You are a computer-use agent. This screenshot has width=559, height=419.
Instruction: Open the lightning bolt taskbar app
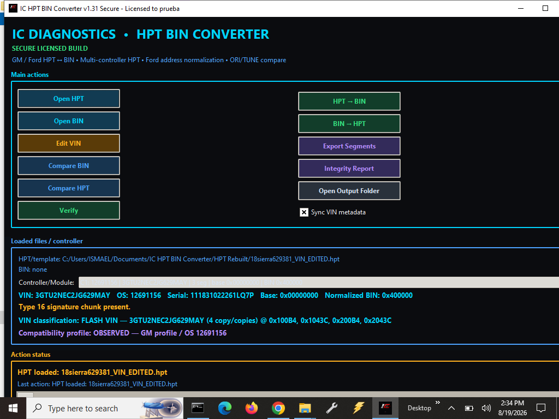point(358,408)
